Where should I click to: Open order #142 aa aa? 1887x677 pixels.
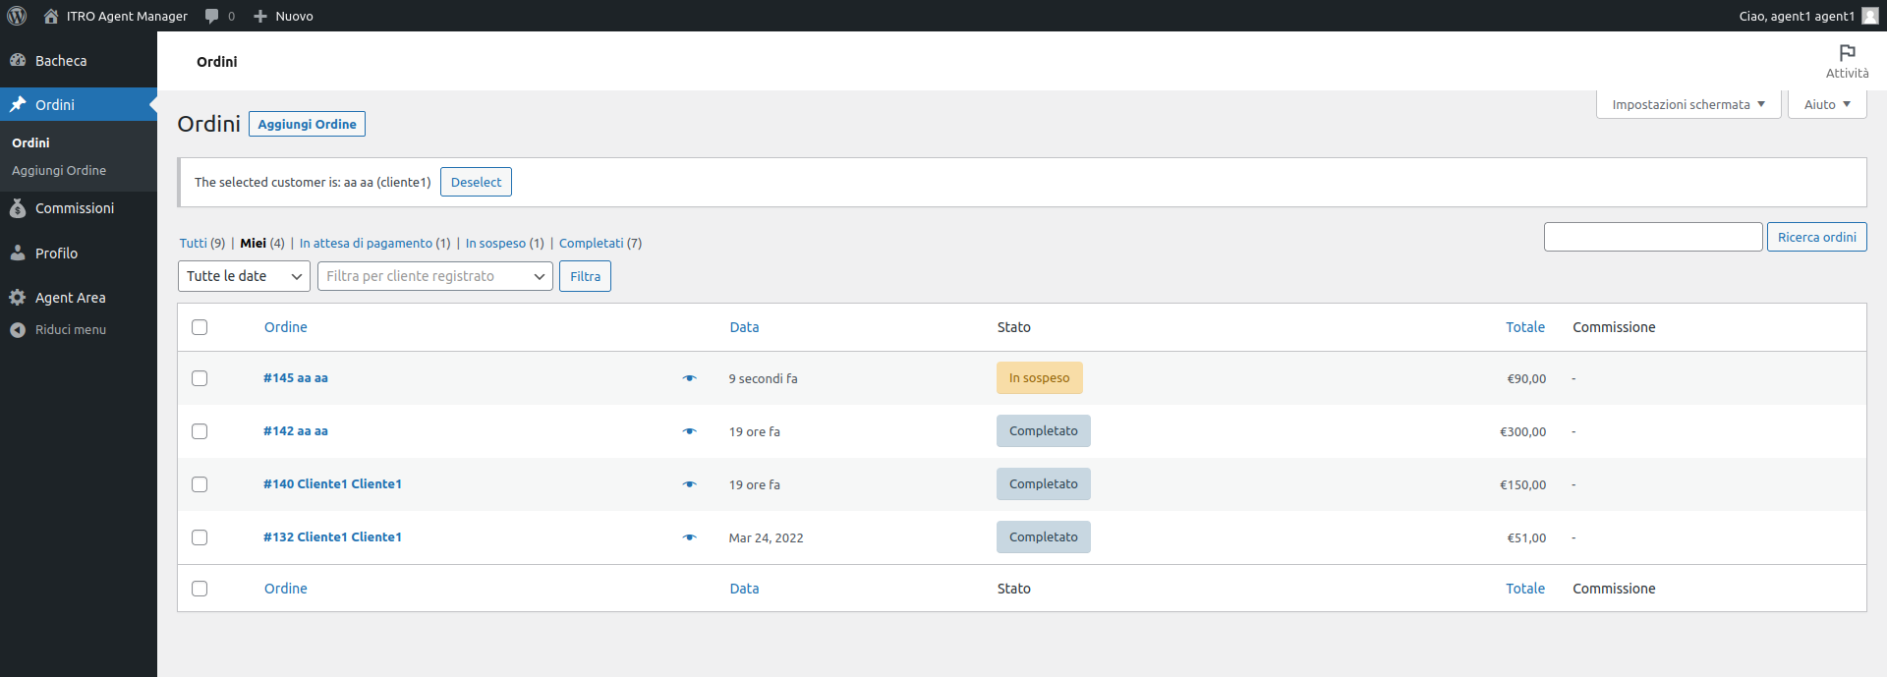296,430
